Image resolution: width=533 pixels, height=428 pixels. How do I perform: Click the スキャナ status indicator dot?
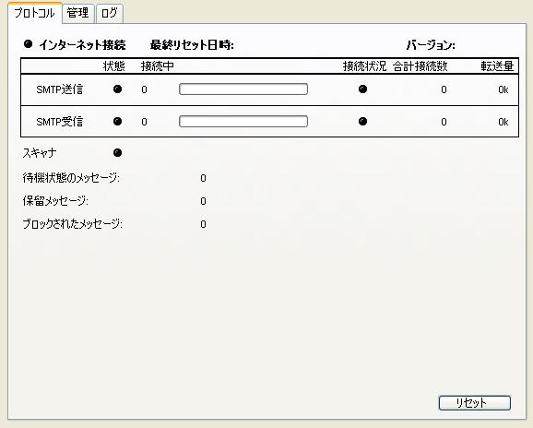118,153
